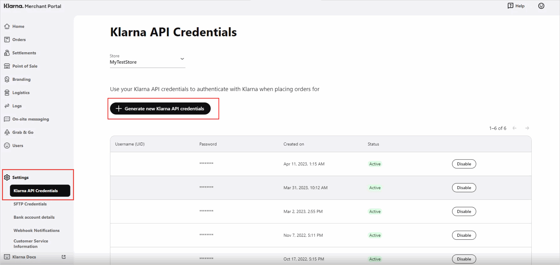Open Logs using the arrows icon

coord(7,106)
